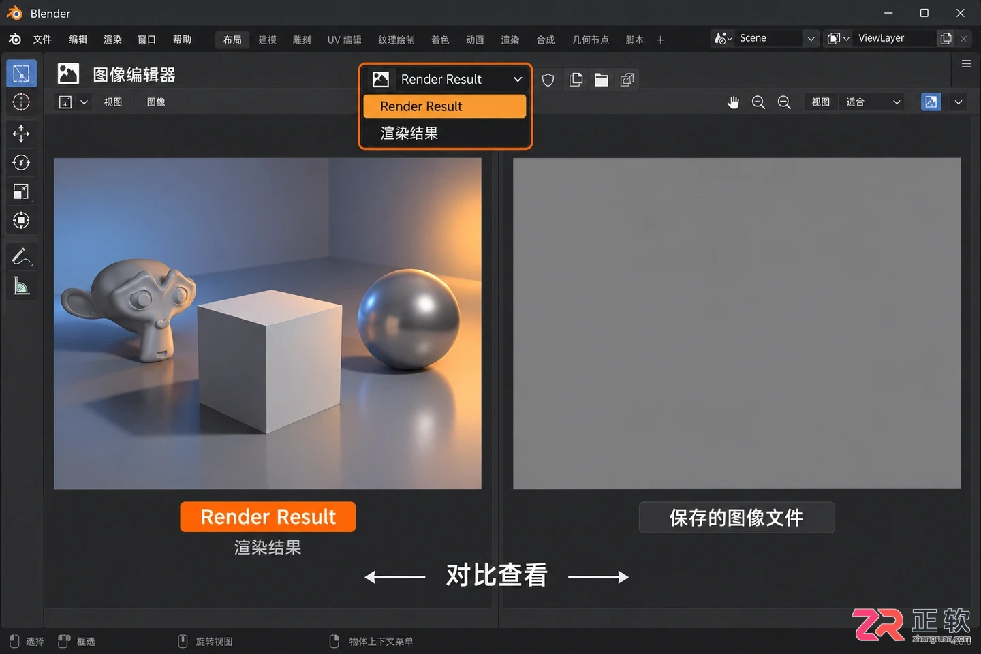Click the 保存的图像文件 button
Screen dimensions: 981x654
pyautogui.click(x=736, y=518)
